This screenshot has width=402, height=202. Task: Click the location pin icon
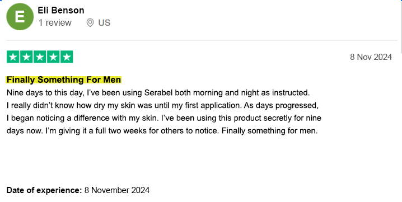pos(90,22)
